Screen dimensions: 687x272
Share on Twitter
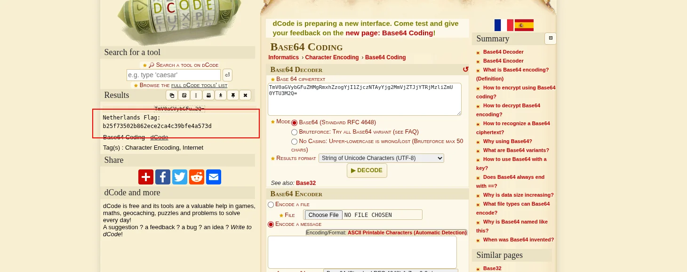pyautogui.click(x=180, y=177)
